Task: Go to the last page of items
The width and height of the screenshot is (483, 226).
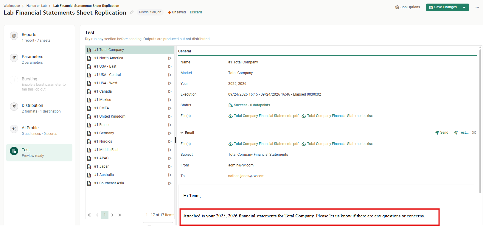Action: [120, 215]
